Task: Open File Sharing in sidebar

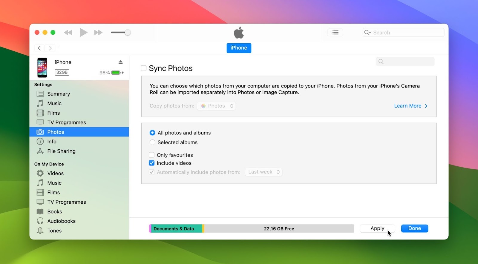Action: pos(79,151)
